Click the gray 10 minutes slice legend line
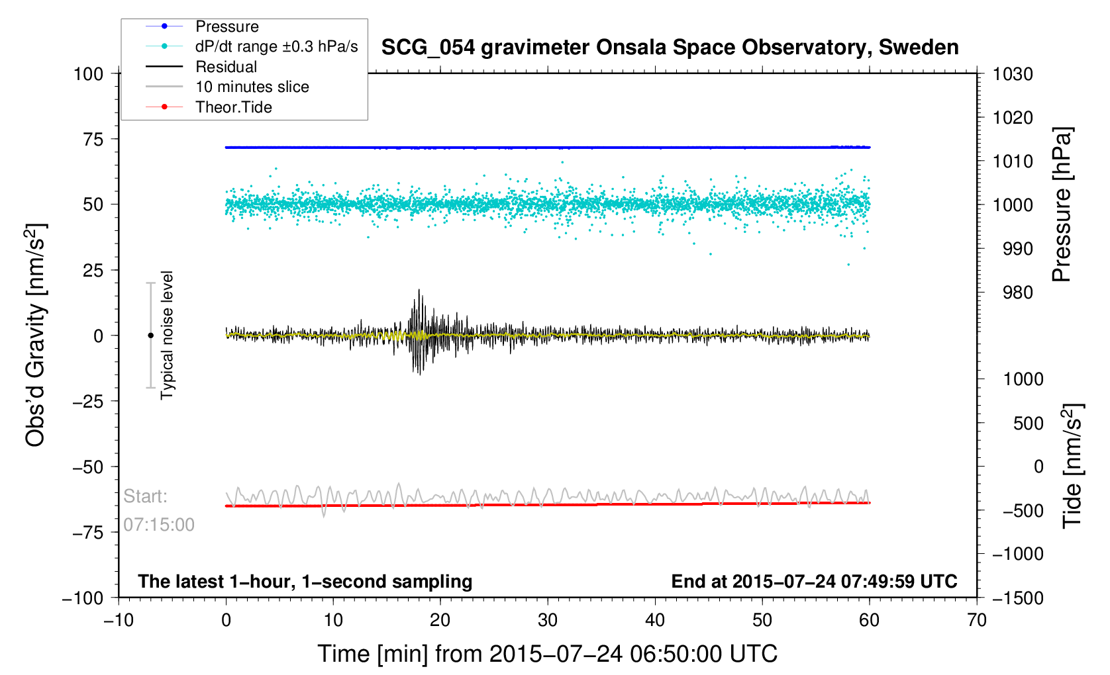The image size is (1110, 675). (164, 87)
